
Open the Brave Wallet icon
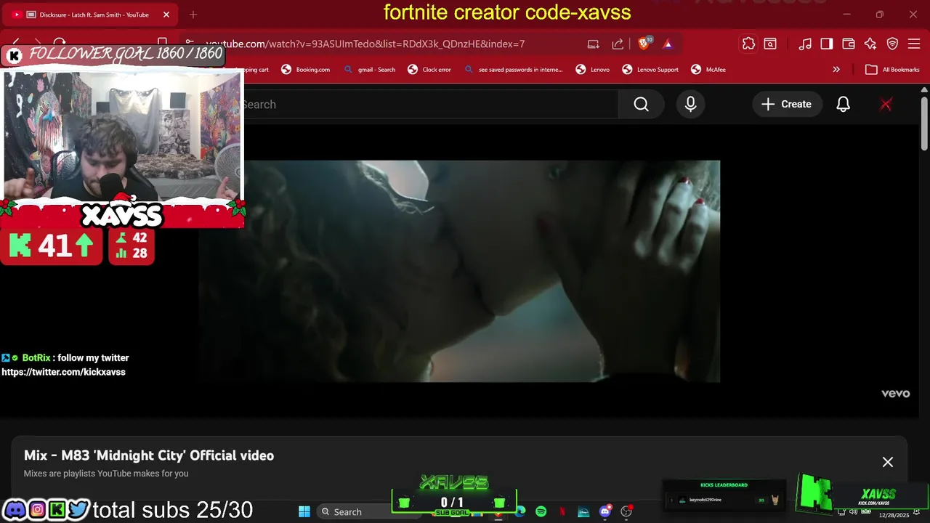tap(849, 44)
